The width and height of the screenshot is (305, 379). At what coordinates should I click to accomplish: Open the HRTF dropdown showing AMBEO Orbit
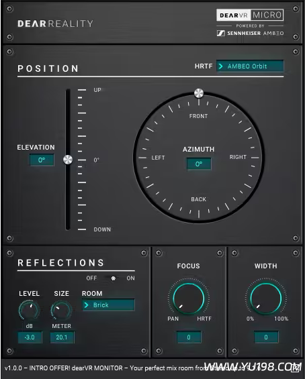pyautogui.click(x=250, y=66)
